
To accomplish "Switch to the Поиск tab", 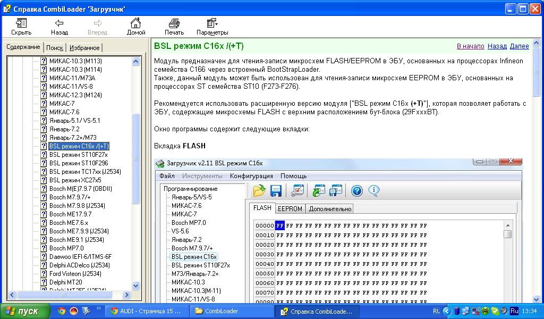I will tap(55, 48).
